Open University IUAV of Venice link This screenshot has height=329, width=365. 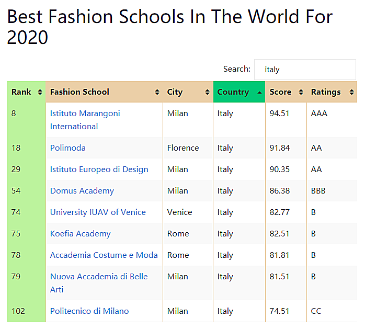[98, 212]
